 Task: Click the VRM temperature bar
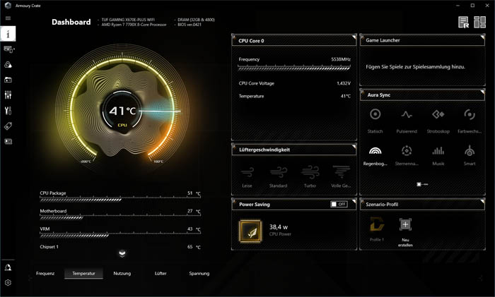click(120, 235)
